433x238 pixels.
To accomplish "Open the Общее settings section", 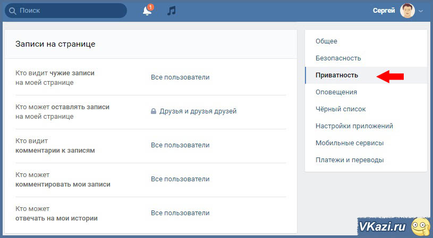I will coord(326,41).
